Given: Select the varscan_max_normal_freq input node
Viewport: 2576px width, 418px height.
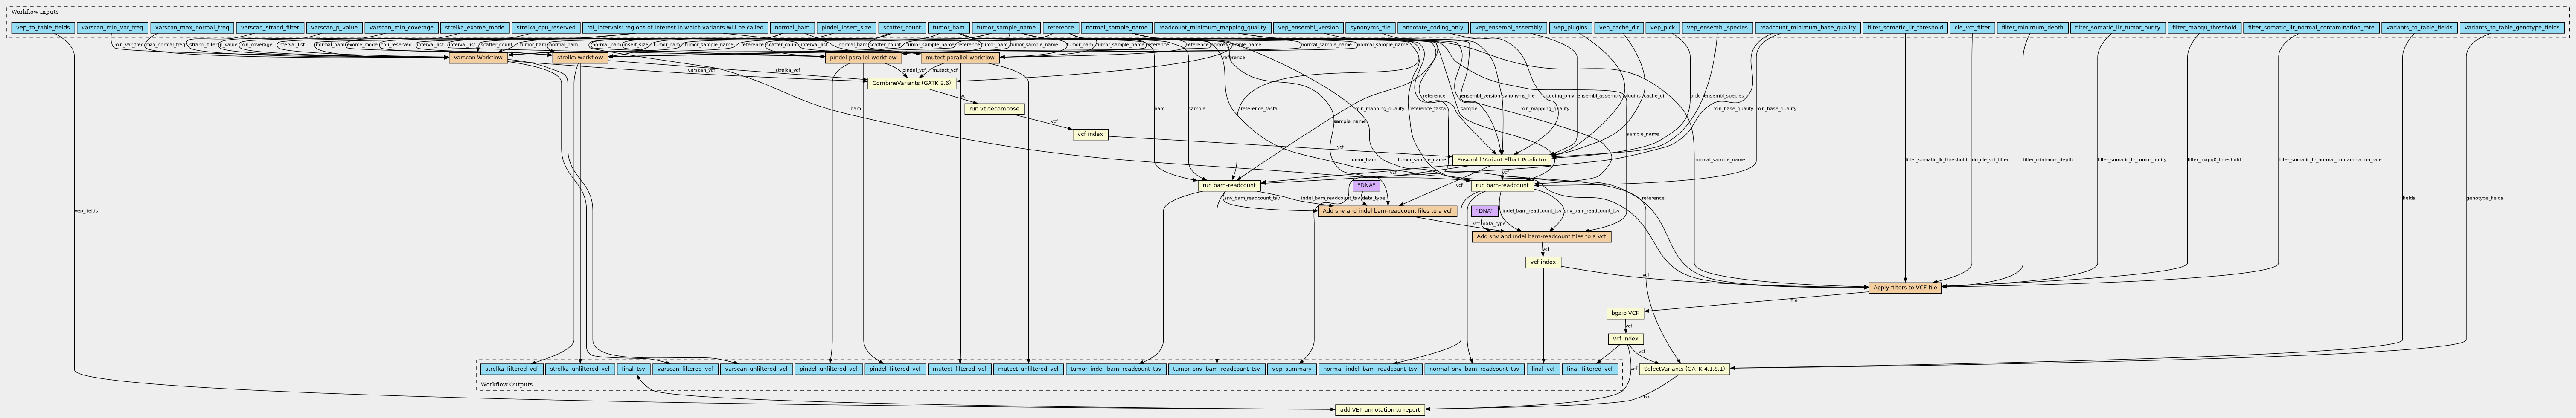Looking at the screenshot, I should [x=193, y=28].
